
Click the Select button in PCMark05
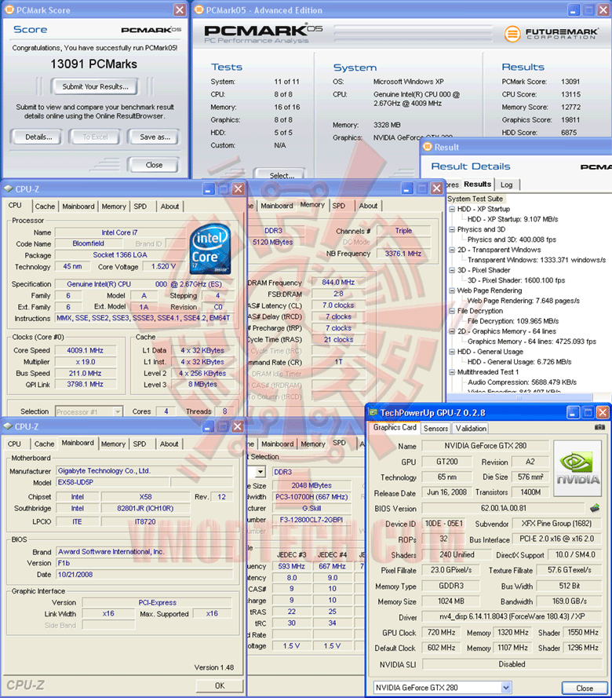coord(281,174)
